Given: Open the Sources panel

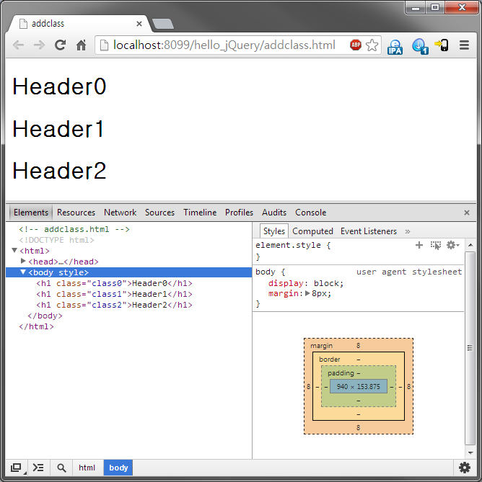Looking at the screenshot, I should (x=159, y=213).
